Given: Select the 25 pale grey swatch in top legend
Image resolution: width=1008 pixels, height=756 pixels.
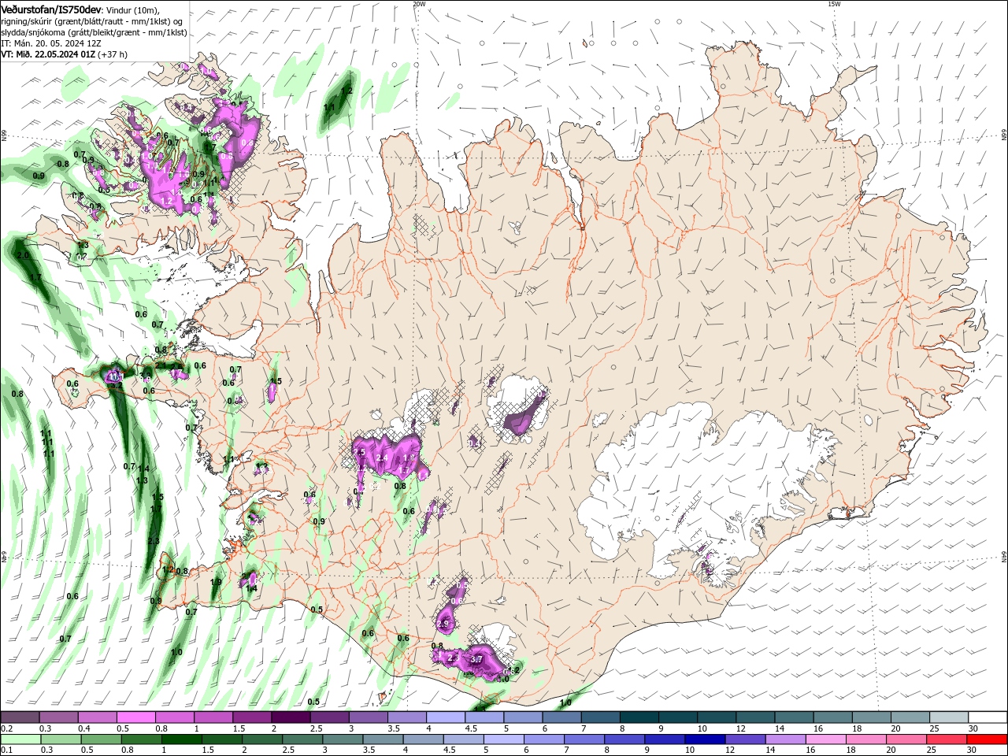Looking at the screenshot, I should (949, 717).
